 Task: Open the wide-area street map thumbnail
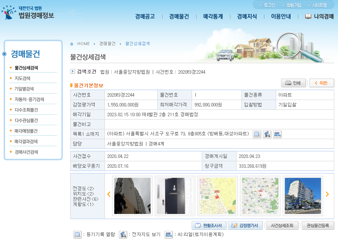(x=260, y=196)
